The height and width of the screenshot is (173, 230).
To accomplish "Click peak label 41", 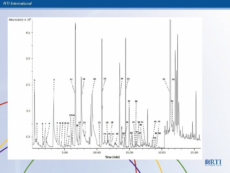I will [x=142, y=122].
